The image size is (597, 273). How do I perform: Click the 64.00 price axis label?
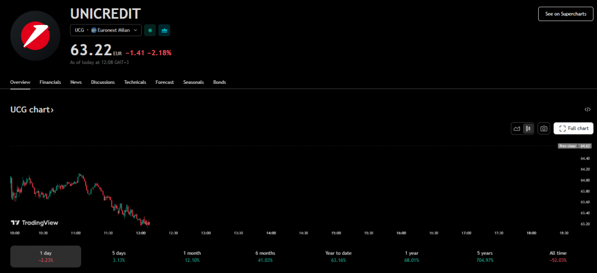pyautogui.click(x=585, y=180)
